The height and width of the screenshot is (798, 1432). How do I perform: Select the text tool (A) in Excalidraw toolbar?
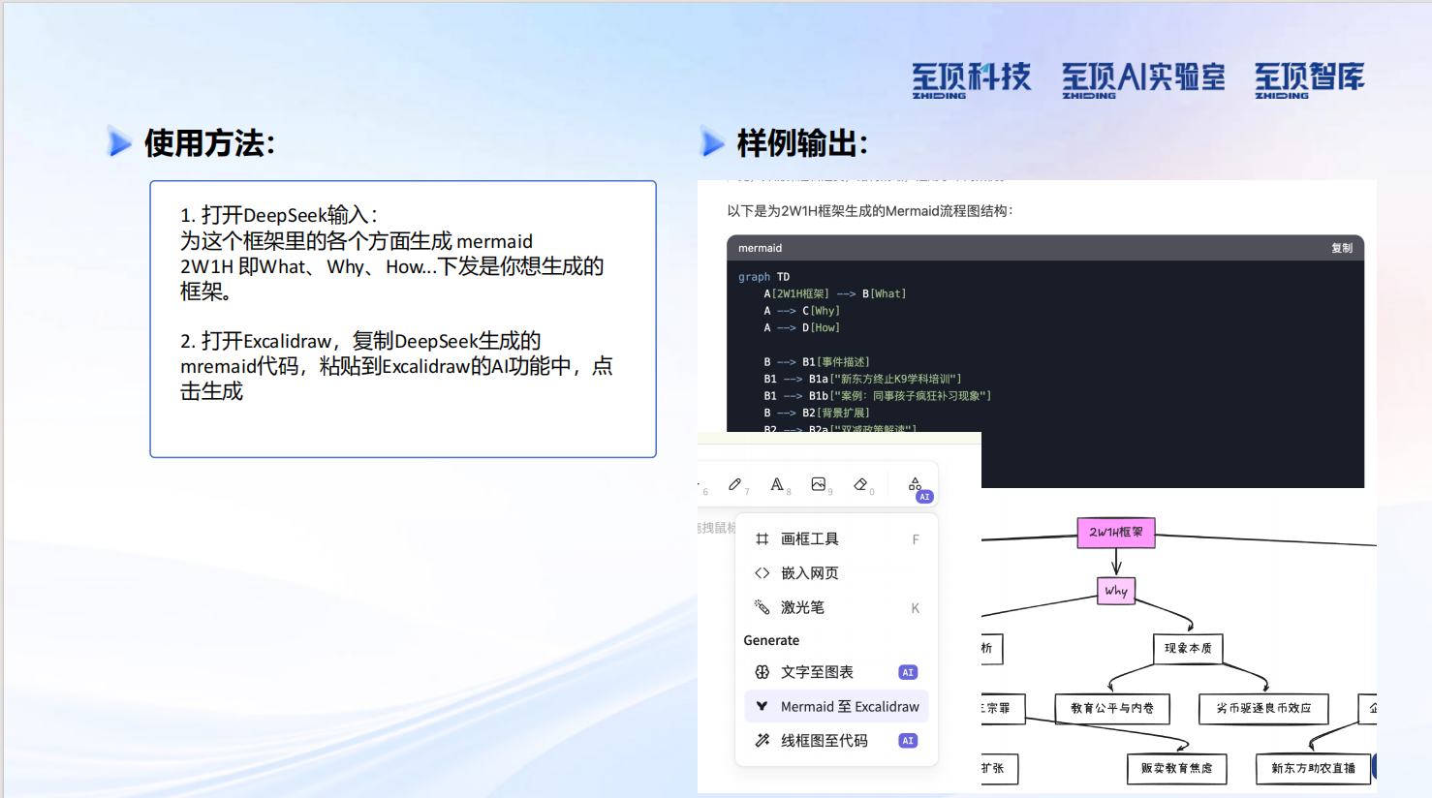pyautogui.click(x=777, y=484)
